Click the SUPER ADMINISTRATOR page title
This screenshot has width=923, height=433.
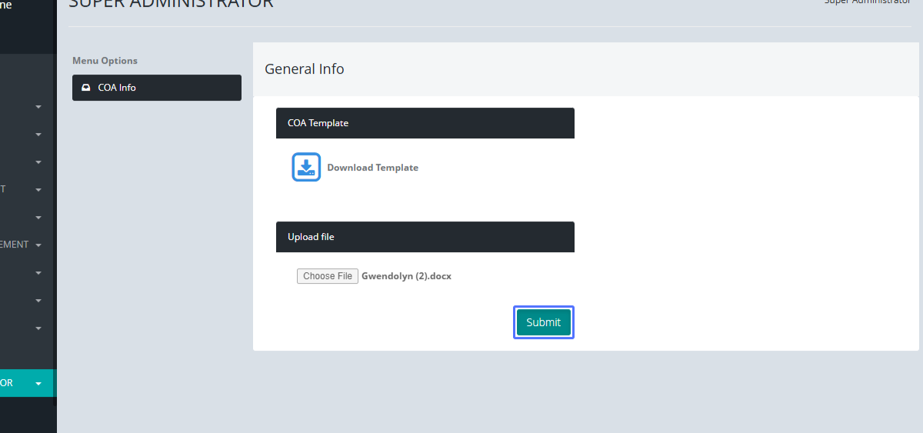coord(171,4)
